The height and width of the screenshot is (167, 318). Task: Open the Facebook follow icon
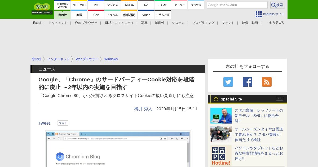pyautogui.click(x=248, y=82)
